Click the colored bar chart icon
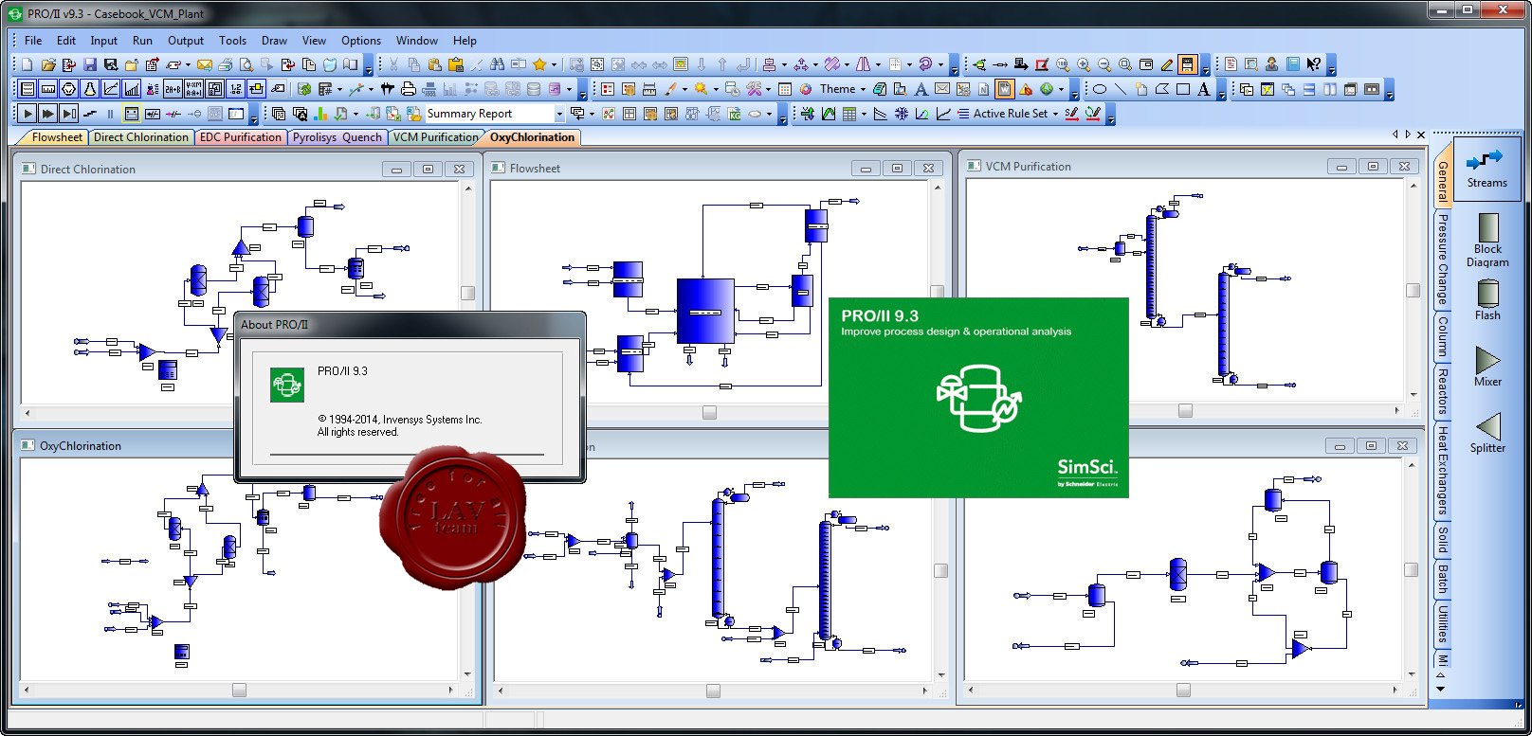Viewport: 1532px width, 736px height. (x=320, y=114)
